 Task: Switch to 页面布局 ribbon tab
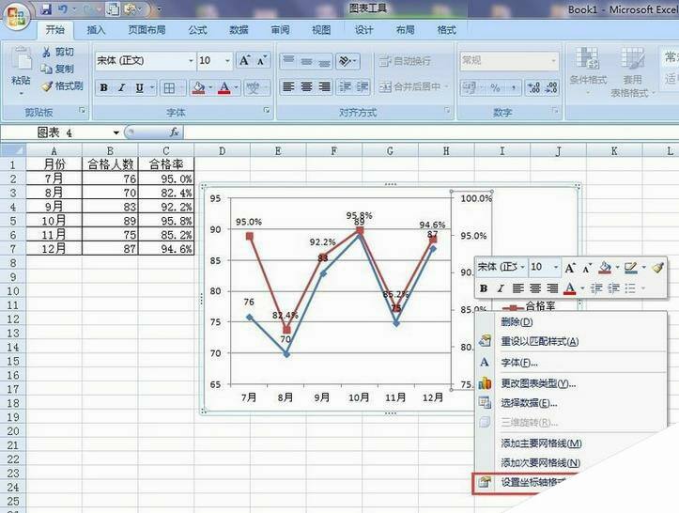pos(147,30)
